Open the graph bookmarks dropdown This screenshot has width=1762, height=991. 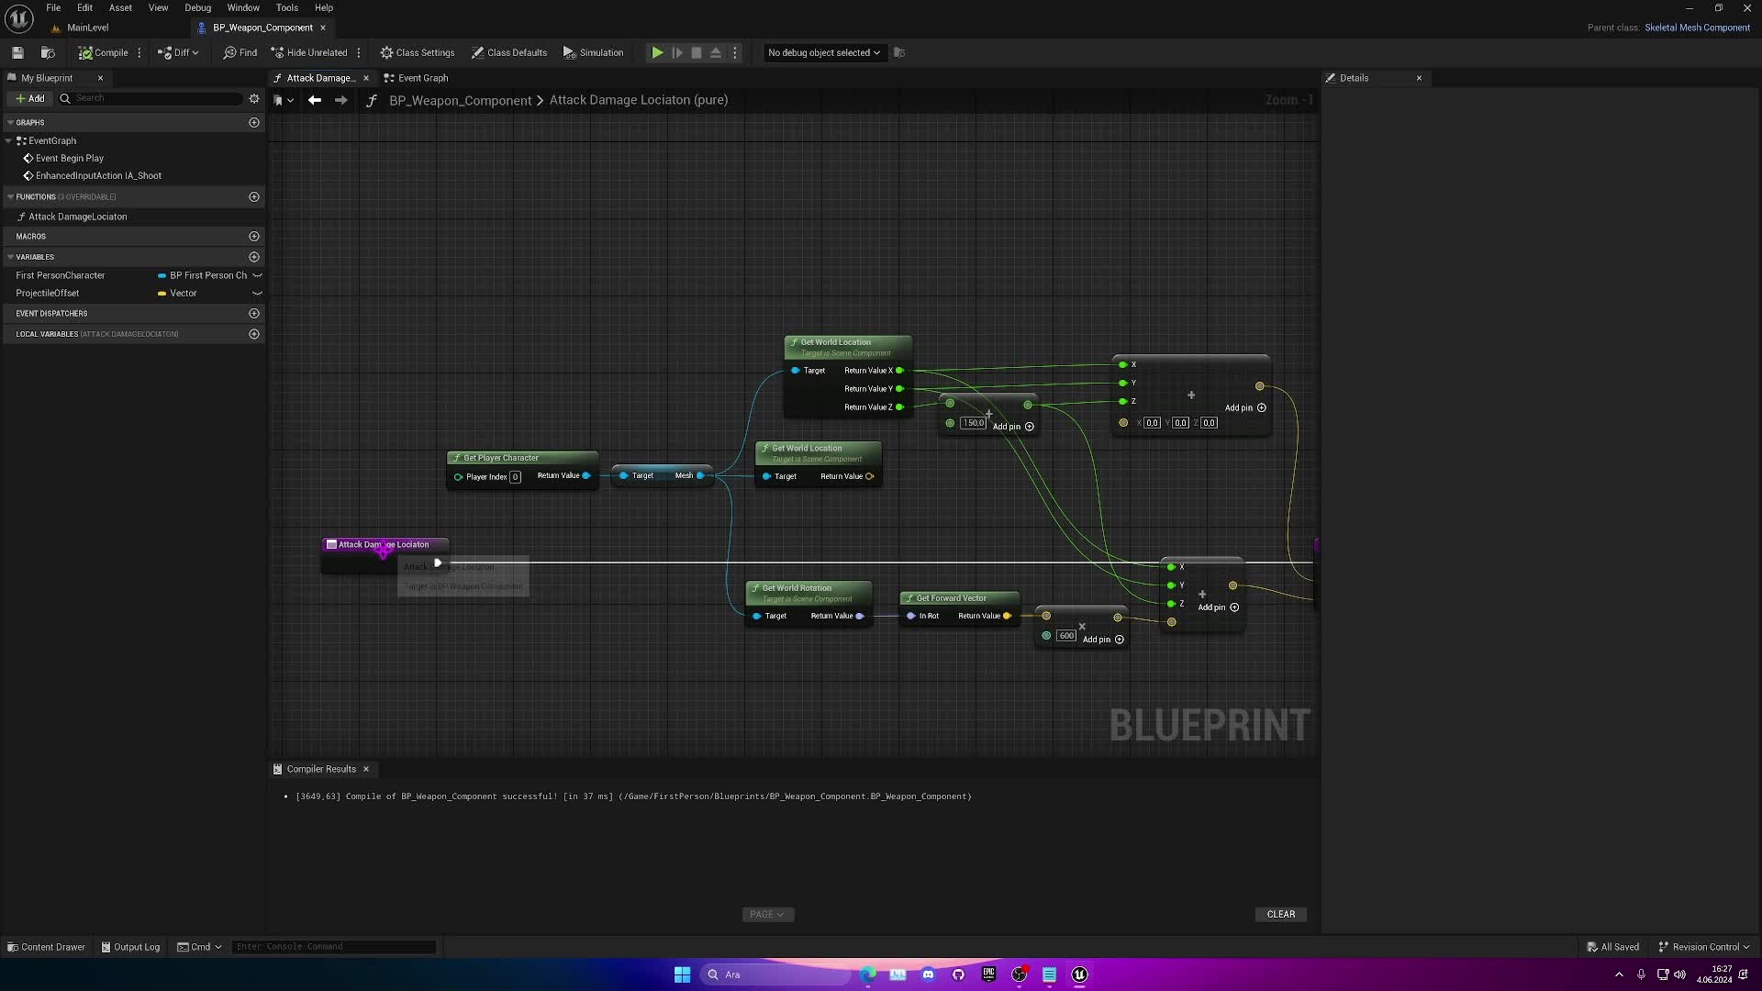click(283, 100)
